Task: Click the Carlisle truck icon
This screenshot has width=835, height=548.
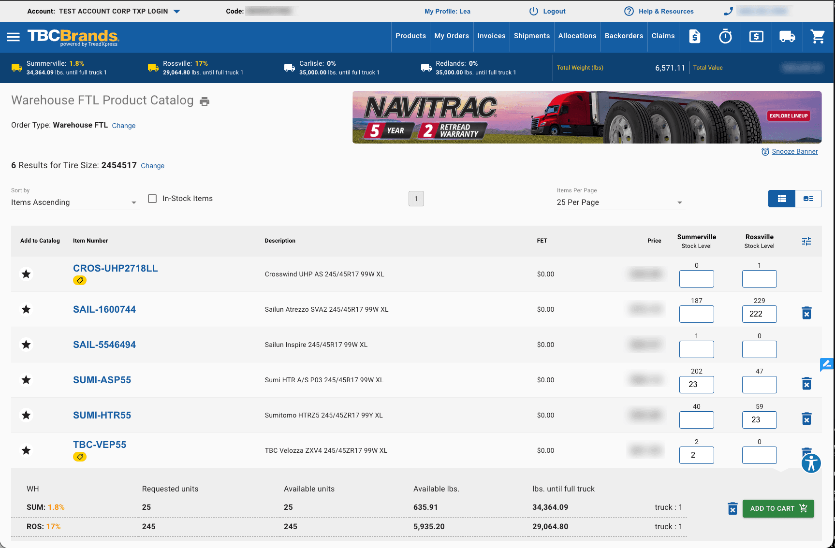Action: point(290,68)
